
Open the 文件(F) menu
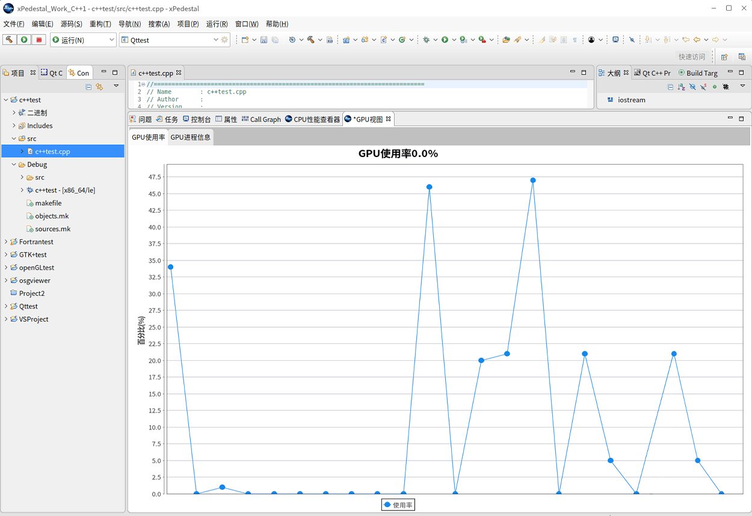tap(14, 24)
